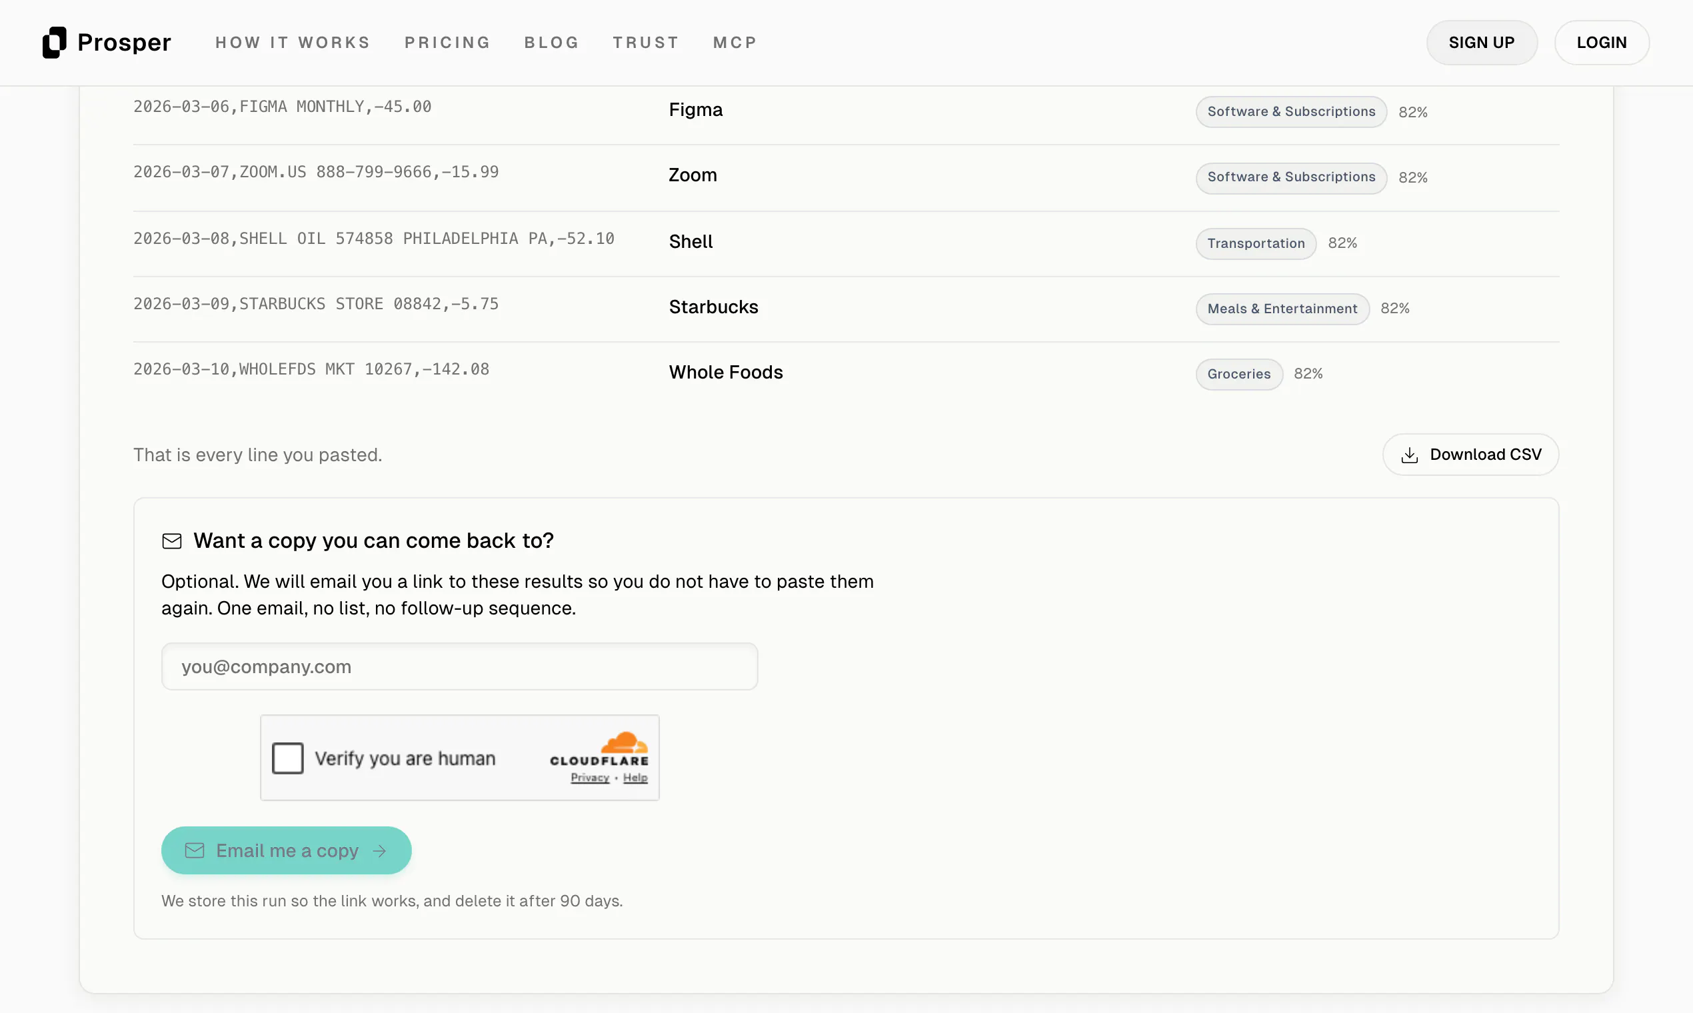Click 'That is every line you pasted.'
The height and width of the screenshot is (1013, 1693).
(x=257, y=455)
